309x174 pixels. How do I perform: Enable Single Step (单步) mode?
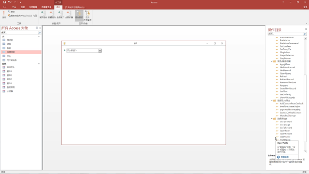click(x=12, y=12)
